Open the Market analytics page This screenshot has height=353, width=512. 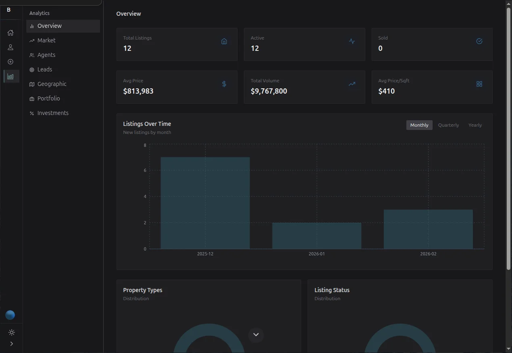point(46,40)
